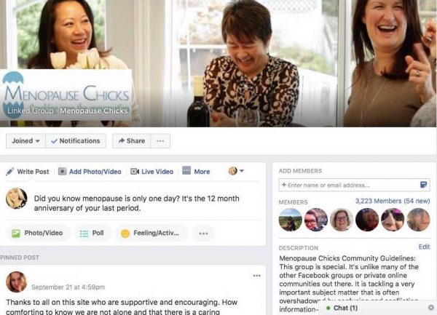Viewport: 437px width, 315px height.
Task: Edit the group description
Action: point(424,247)
